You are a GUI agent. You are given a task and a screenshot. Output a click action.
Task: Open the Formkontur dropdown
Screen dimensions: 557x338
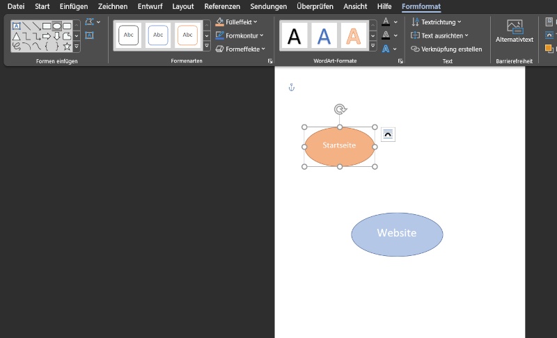[x=240, y=35]
